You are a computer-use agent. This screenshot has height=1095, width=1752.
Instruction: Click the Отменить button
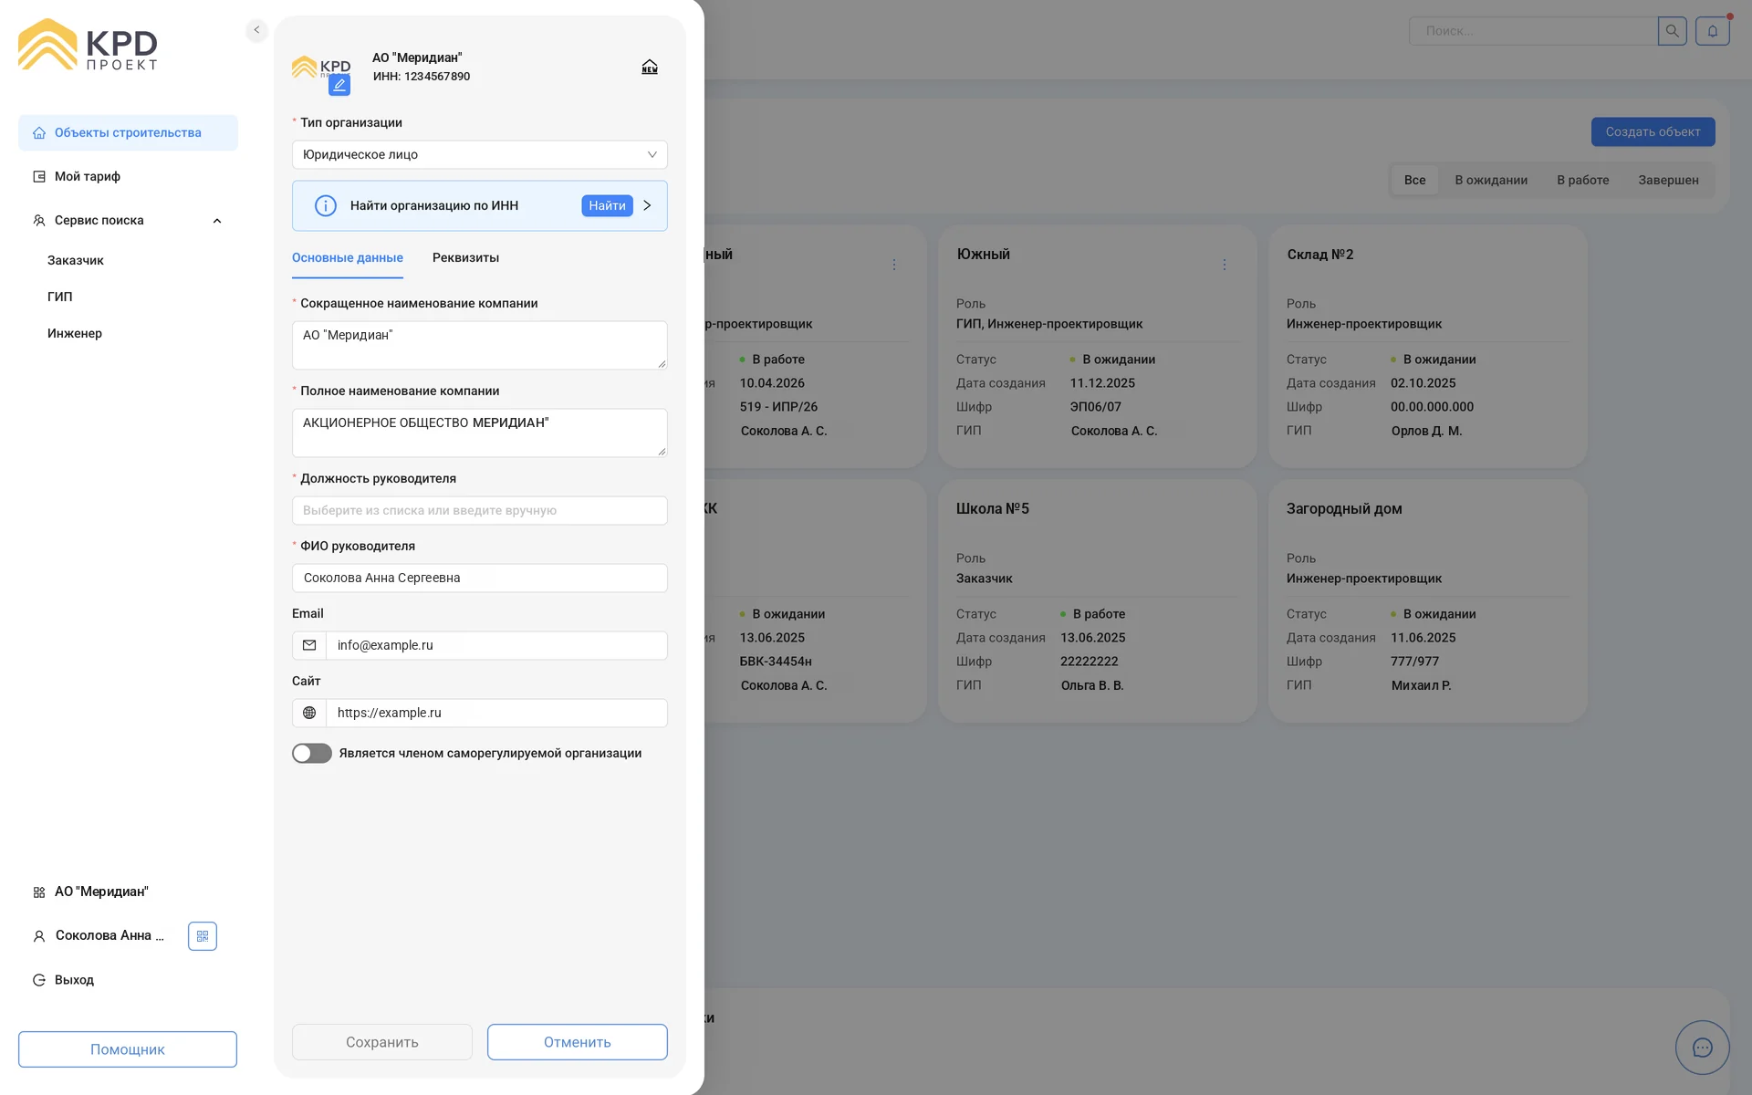(x=578, y=1042)
